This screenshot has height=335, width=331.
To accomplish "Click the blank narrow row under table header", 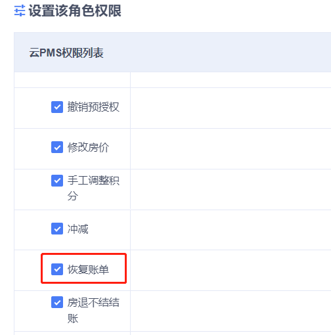I will tap(173, 80).
